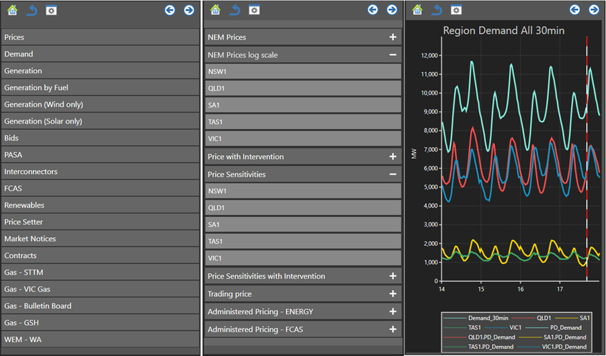Select the FCAS category in the list

pos(101,188)
